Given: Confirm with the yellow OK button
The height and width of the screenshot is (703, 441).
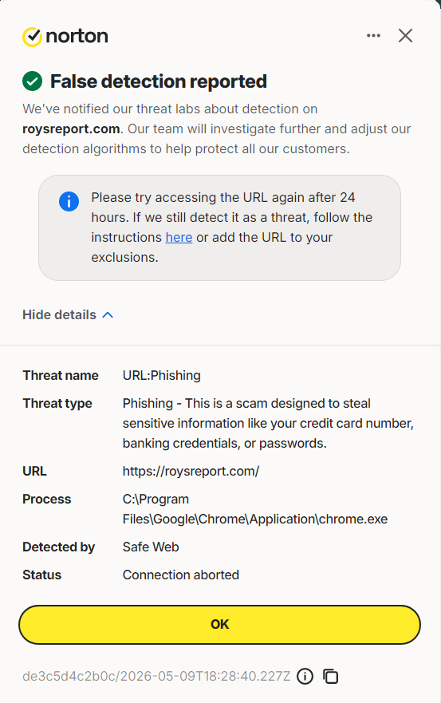Looking at the screenshot, I should (x=219, y=625).
